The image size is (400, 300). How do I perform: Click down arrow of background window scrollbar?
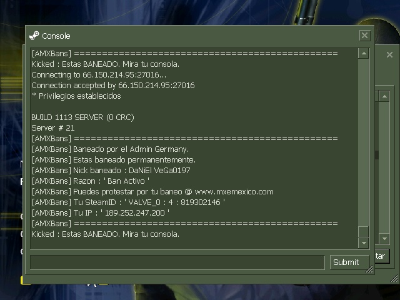(384, 239)
